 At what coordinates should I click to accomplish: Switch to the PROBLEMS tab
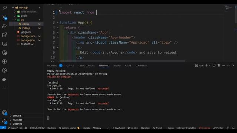(52, 65)
